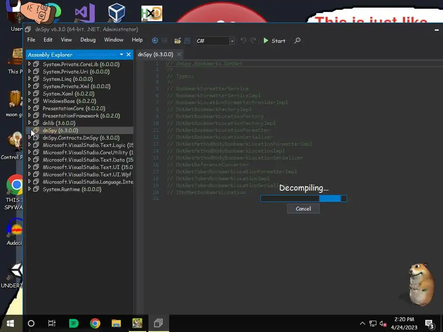Cancel the decompiling operation
This screenshot has height=332, width=443.
tap(303, 209)
